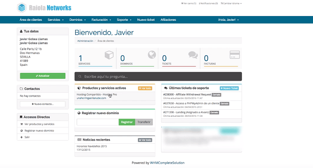Click Ver todo in Noticias recientes
The height and width of the screenshot is (168, 313).
pos(145,140)
